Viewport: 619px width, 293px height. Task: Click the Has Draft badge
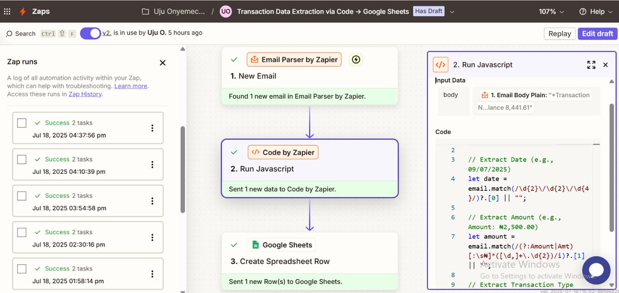(x=429, y=11)
